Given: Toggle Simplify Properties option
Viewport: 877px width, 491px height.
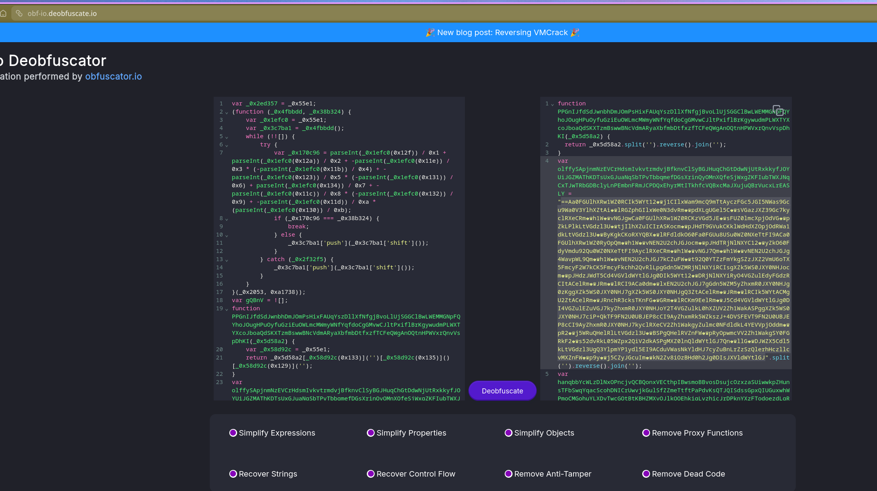Looking at the screenshot, I should point(371,433).
